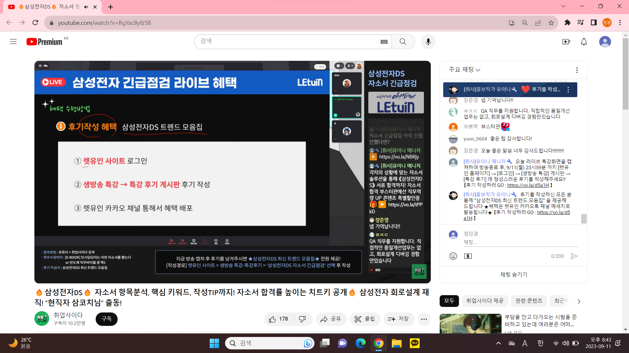Open the Super Chat dollar icon

tap(468, 256)
